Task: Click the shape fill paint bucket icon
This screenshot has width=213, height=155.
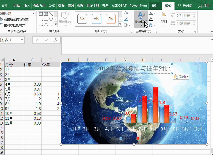Action: pyautogui.click(x=126, y=13)
